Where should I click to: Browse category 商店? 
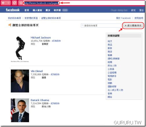(x=110, y=52)
